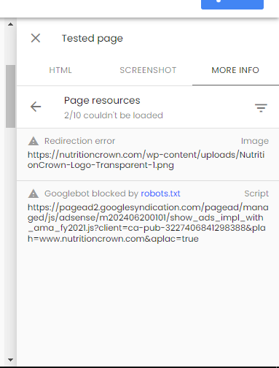The height and width of the screenshot is (368, 279).
Task: Switch to the HTML tab
Action: click(60, 70)
